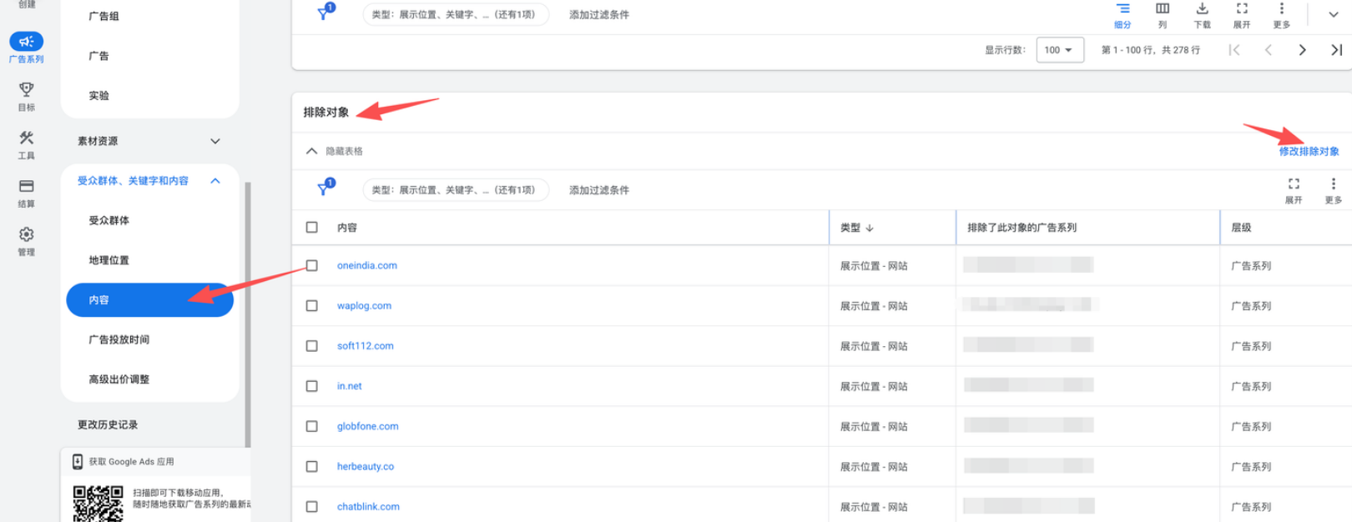Open the herbeauty.co link
1352x522 pixels.
(x=366, y=467)
